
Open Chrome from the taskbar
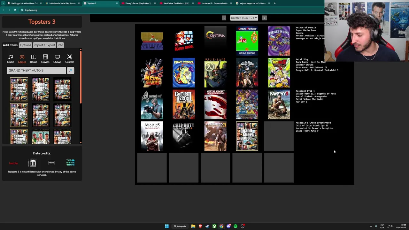tap(221, 226)
